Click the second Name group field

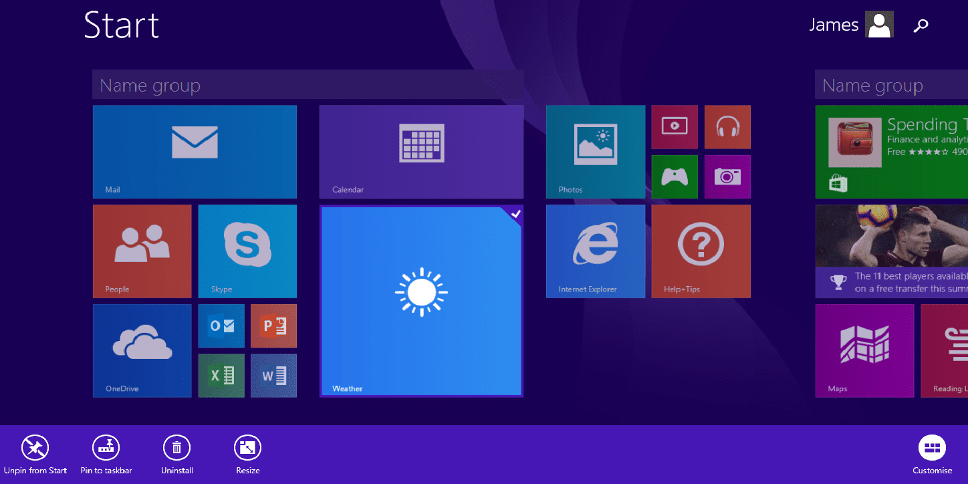click(891, 85)
